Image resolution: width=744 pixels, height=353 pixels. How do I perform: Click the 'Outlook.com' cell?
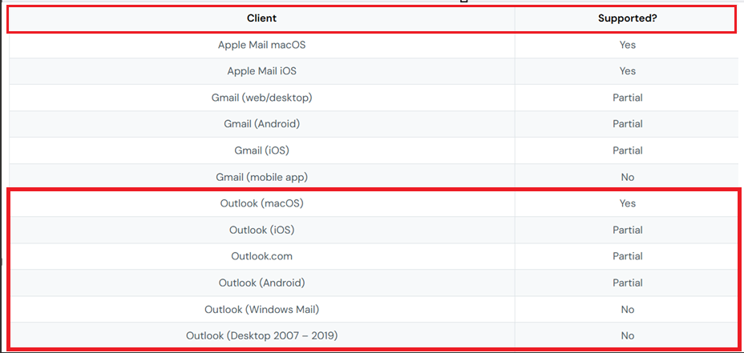(262, 256)
